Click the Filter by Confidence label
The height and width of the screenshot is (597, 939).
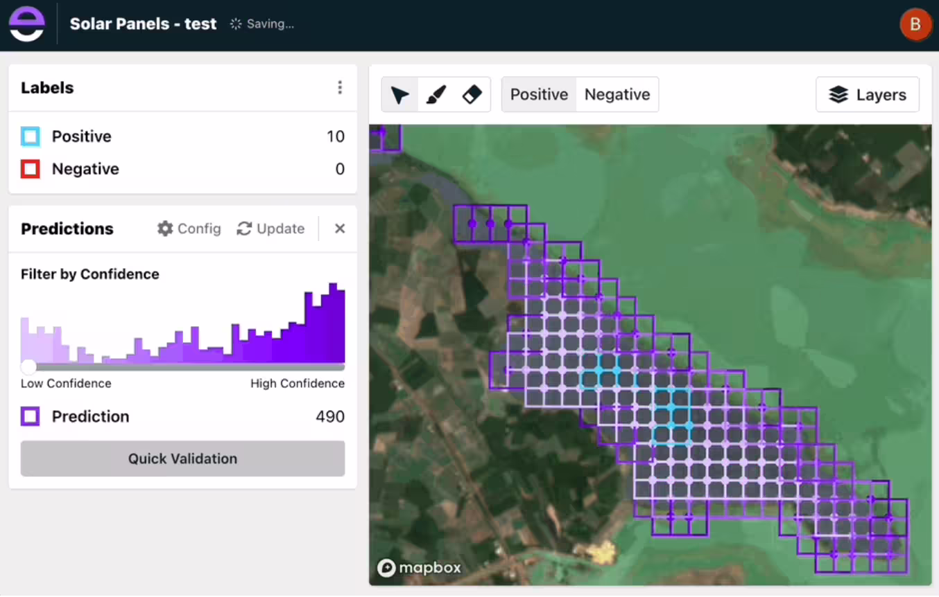90,274
